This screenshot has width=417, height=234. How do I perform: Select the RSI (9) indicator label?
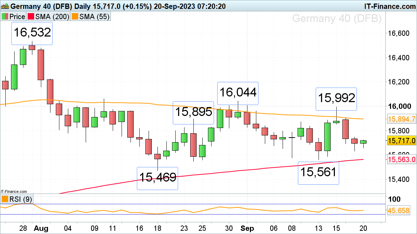pyautogui.click(x=16, y=199)
